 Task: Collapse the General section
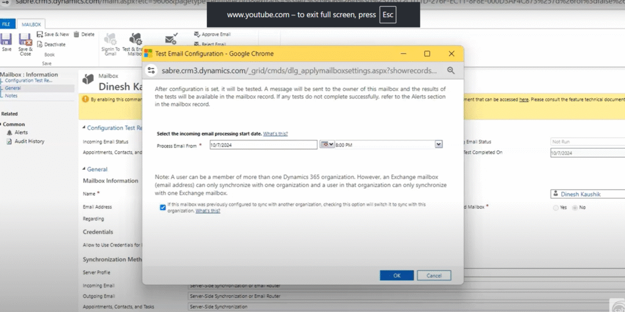(x=84, y=169)
